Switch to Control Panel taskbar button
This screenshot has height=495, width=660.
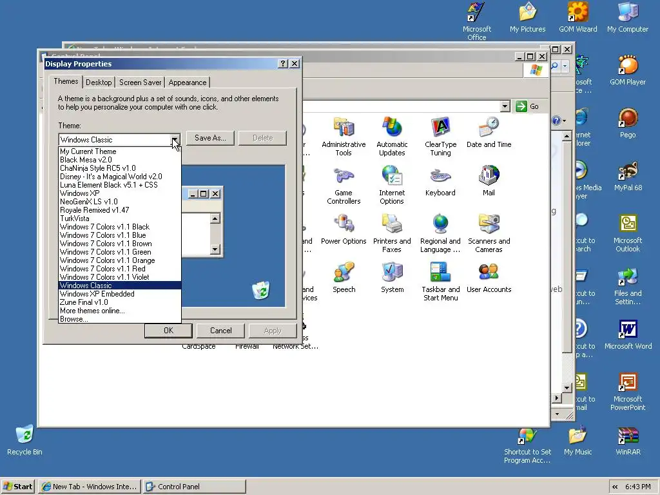coord(194,487)
